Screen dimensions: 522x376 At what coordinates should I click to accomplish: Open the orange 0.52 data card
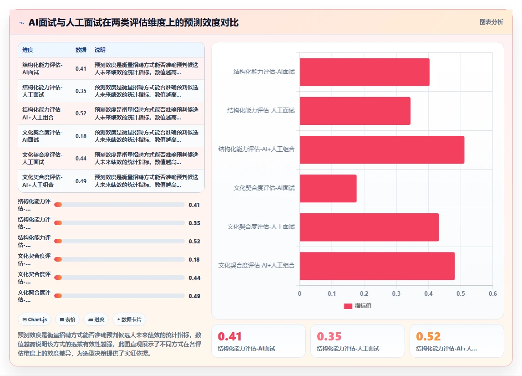[457, 341]
